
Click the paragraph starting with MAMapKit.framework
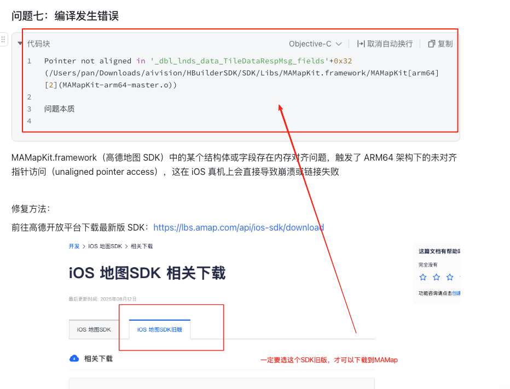(x=234, y=164)
